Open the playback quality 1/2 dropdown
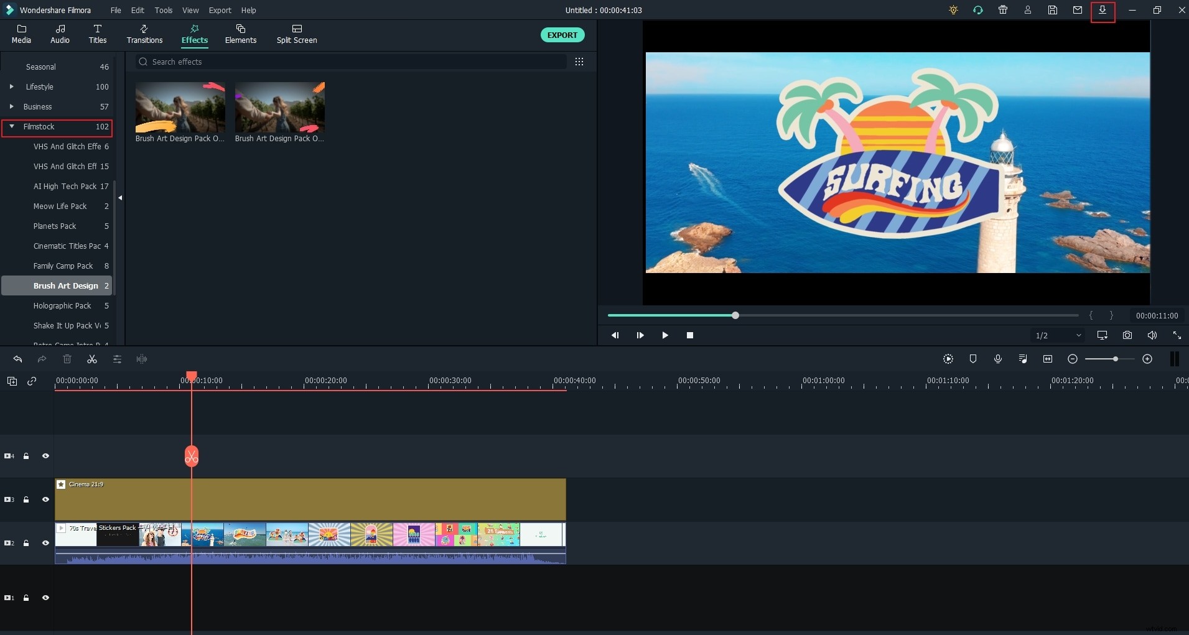The height and width of the screenshot is (635, 1189). (x=1058, y=335)
